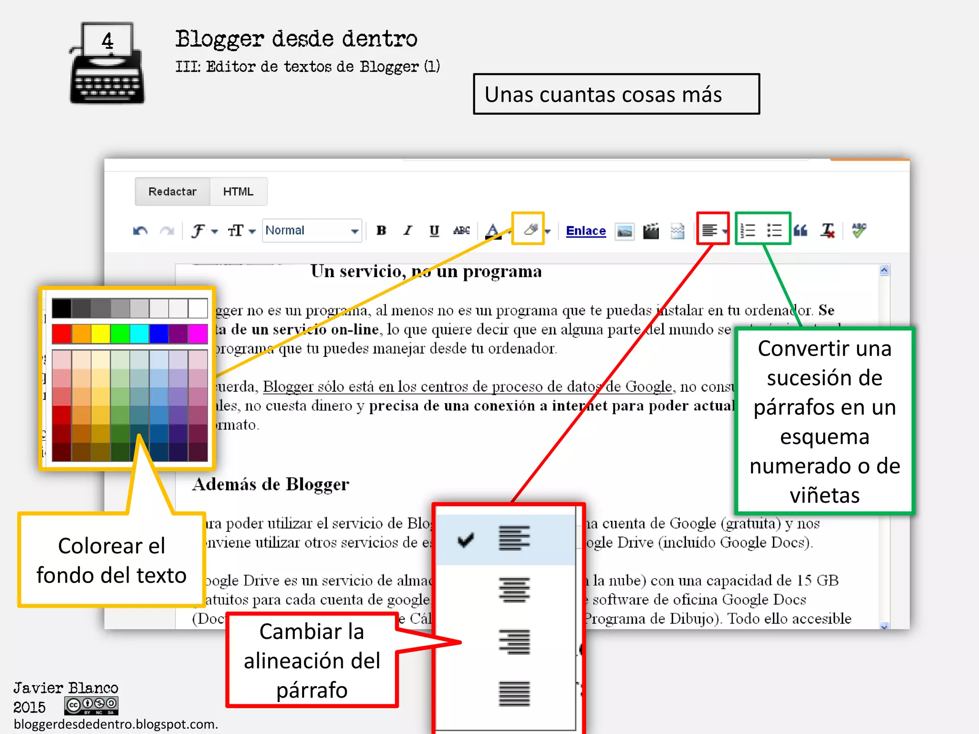Screen dimensions: 979x734
Task: Insert an image with picture icon
Action: point(624,232)
